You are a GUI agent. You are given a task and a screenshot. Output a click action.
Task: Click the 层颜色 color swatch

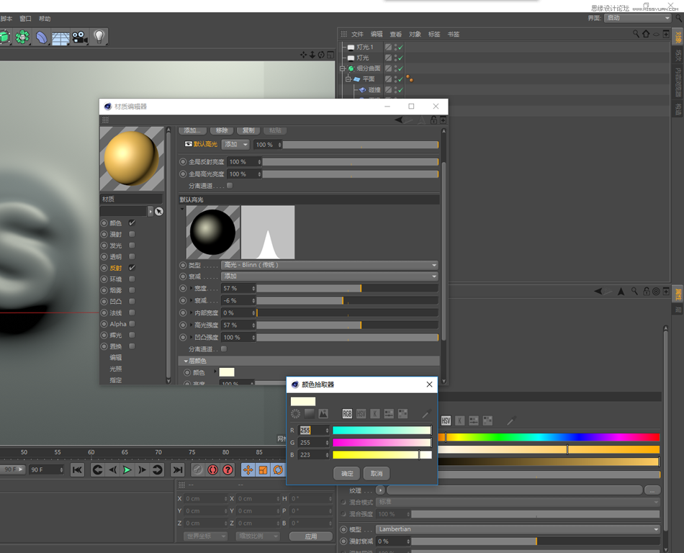(226, 372)
